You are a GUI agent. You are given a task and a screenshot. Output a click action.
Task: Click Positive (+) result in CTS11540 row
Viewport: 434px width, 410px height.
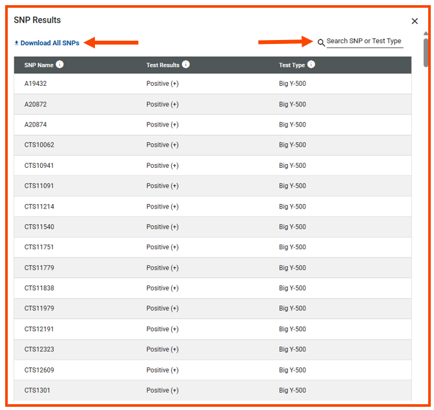pos(163,227)
